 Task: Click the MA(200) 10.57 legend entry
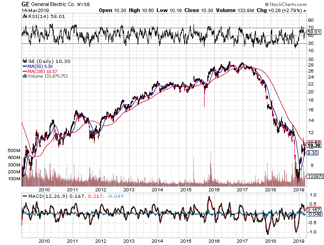click(x=42, y=71)
